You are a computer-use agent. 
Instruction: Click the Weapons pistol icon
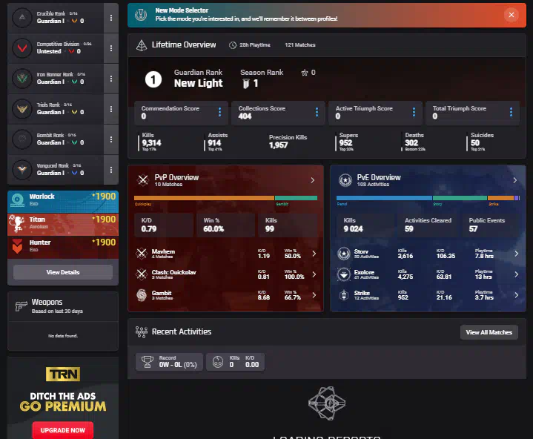tap(21, 306)
